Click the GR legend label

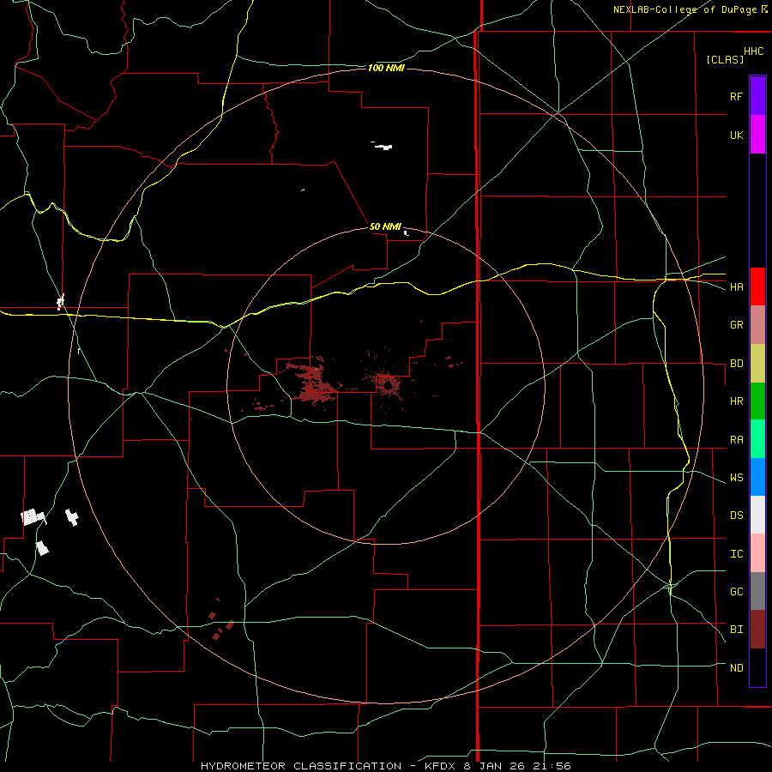pos(736,325)
